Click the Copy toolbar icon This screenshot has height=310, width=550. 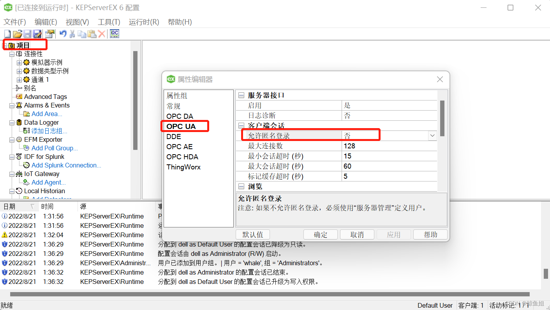click(82, 34)
